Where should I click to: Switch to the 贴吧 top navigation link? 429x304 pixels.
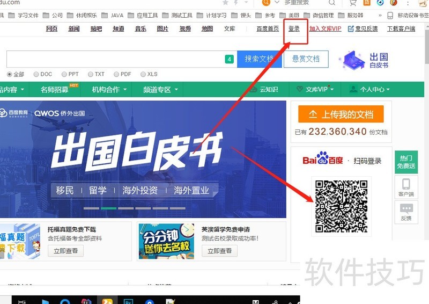click(96, 28)
